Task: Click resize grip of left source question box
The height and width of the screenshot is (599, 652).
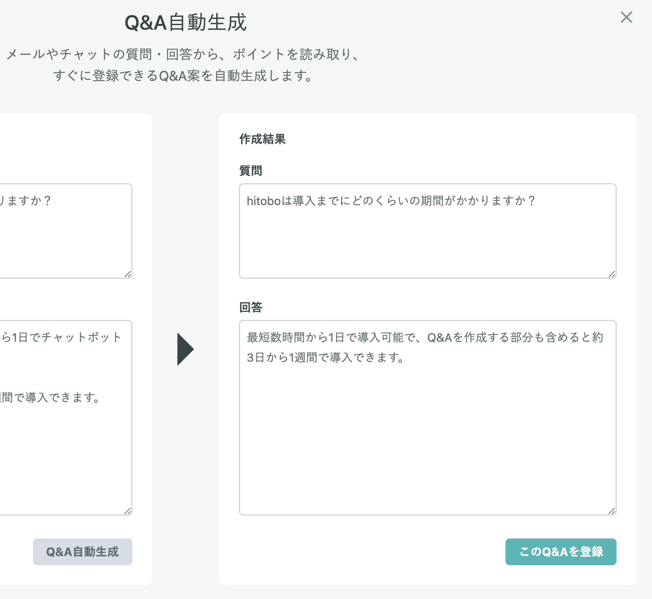Action: coord(128,274)
